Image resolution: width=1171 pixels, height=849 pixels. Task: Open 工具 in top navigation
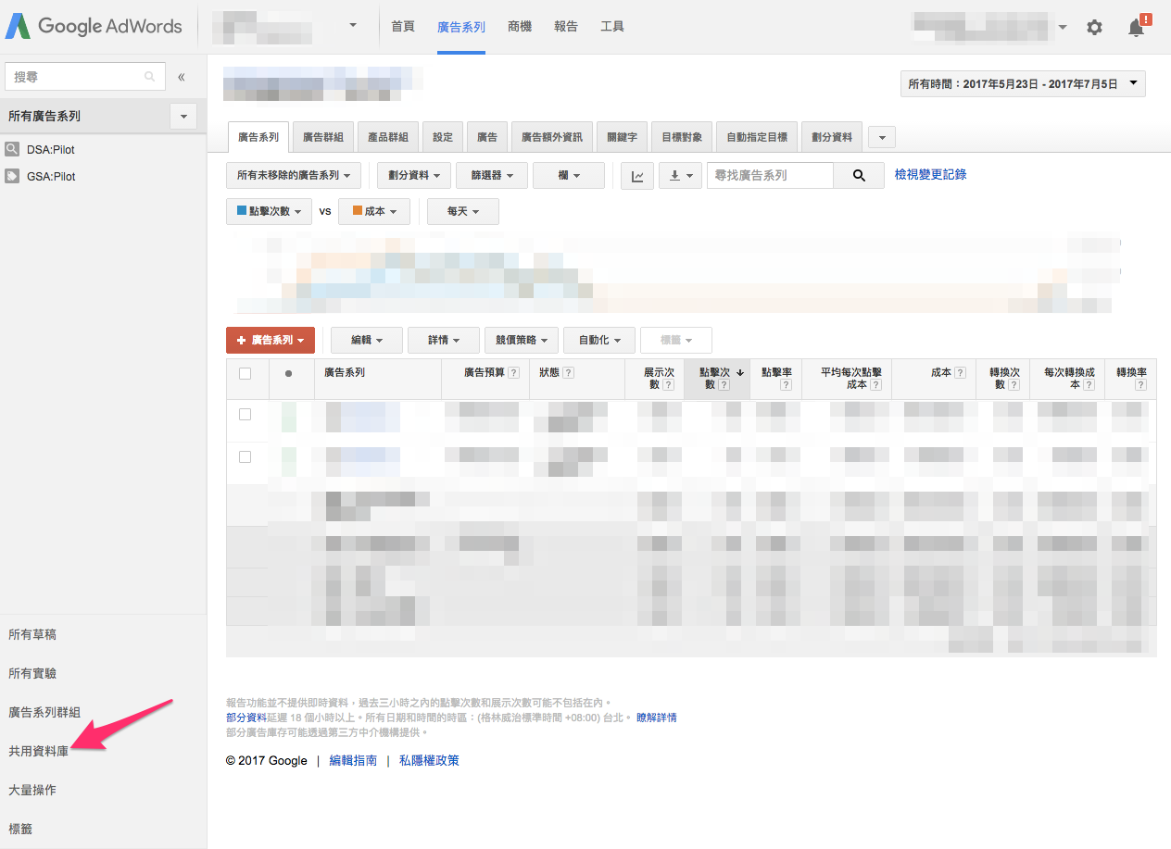(x=612, y=27)
